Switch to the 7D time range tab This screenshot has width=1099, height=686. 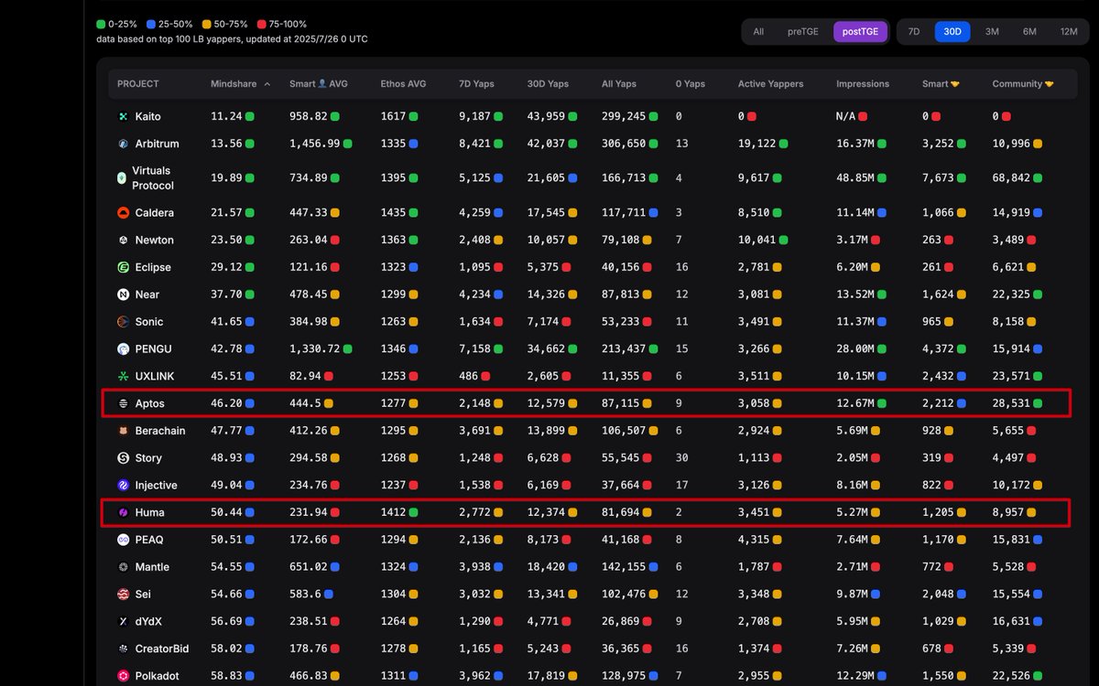tap(914, 32)
